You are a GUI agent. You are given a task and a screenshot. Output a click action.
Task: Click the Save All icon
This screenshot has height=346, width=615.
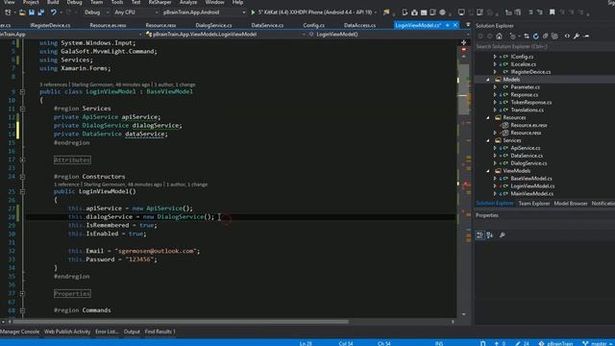coord(40,12)
